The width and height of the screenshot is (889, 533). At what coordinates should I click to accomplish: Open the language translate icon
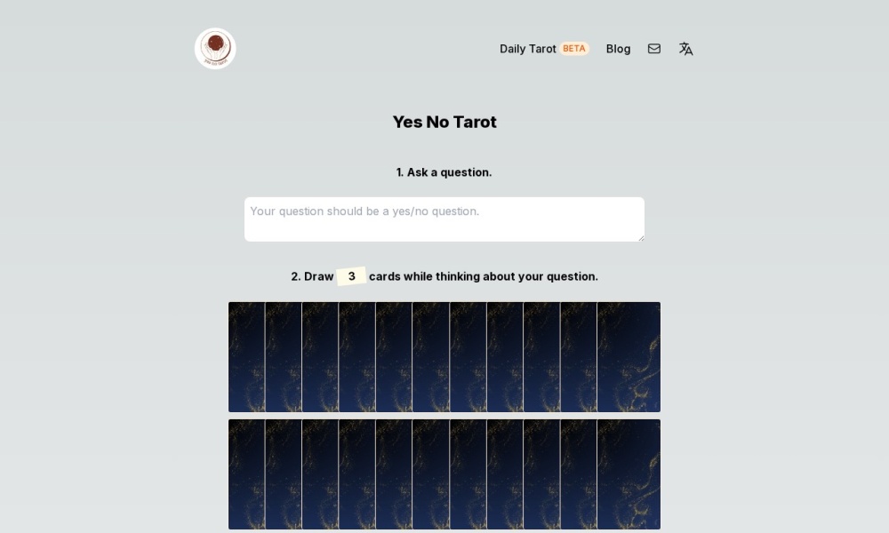685,49
